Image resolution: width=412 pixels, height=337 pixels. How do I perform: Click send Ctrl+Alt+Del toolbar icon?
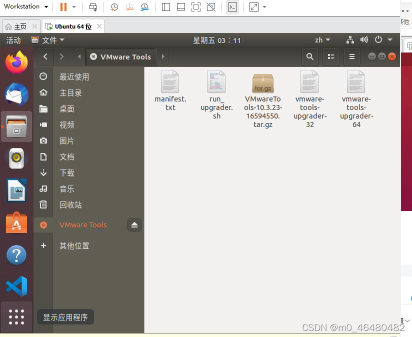pyautogui.click(x=93, y=7)
